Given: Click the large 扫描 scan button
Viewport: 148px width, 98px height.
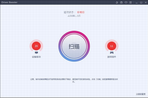Looking at the screenshot, I should click(74, 46).
